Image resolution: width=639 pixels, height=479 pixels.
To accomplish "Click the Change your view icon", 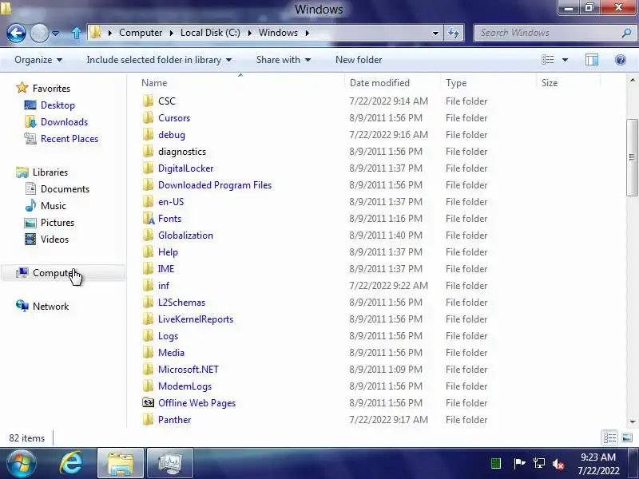I will pos(548,60).
